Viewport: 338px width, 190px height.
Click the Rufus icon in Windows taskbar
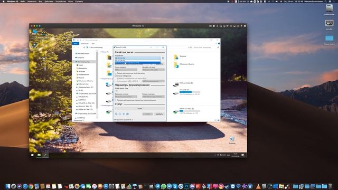45,155
